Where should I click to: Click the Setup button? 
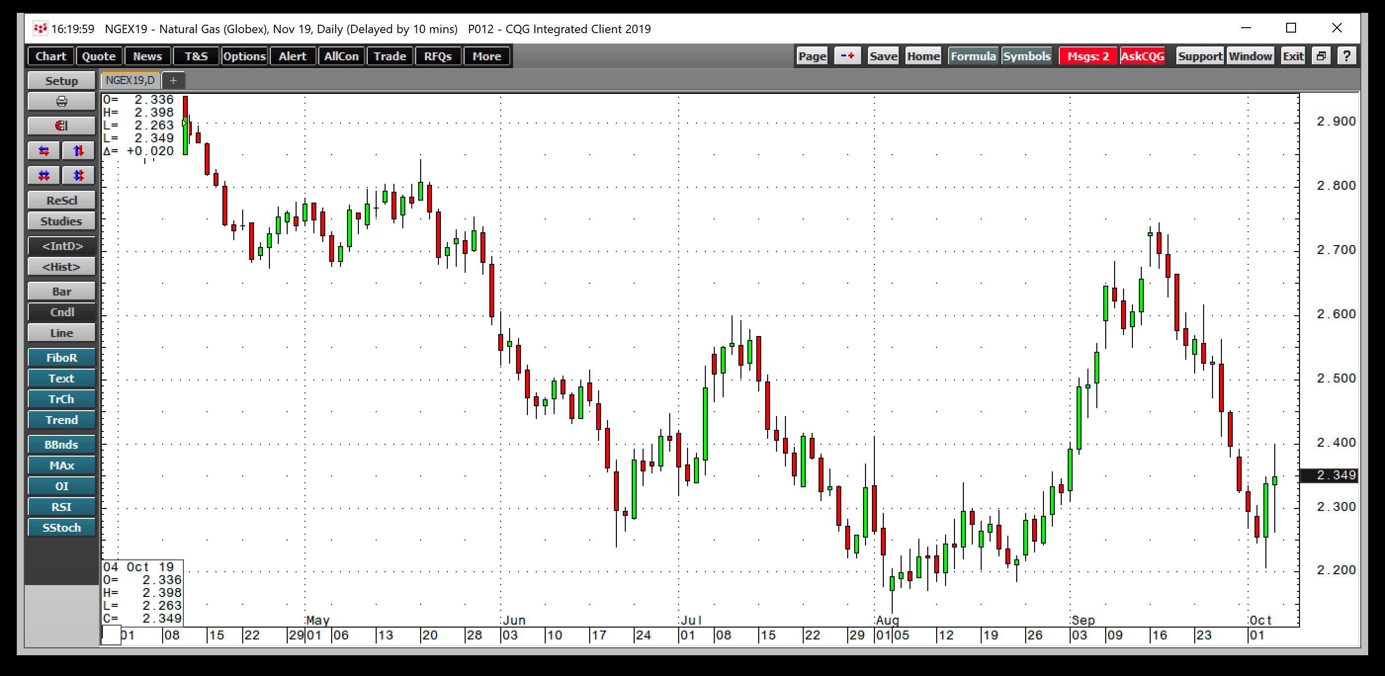(x=61, y=81)
